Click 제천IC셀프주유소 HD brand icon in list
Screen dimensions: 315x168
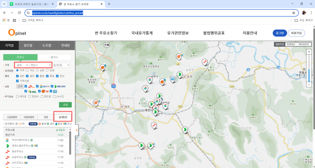tap(8, 146)
